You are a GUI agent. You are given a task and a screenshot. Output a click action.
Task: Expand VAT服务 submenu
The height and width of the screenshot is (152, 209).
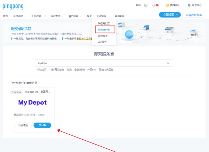tap(104, 42)
